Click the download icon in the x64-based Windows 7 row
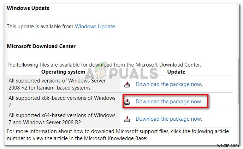Image resolution: width=243 pixels, height=149 pixels. click(128, 119)
